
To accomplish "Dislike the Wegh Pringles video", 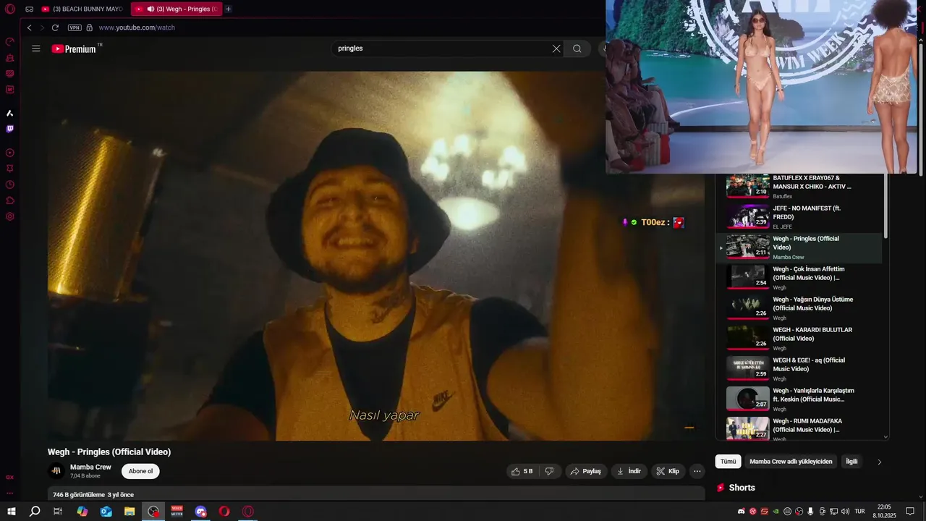I will coord(549,471).
